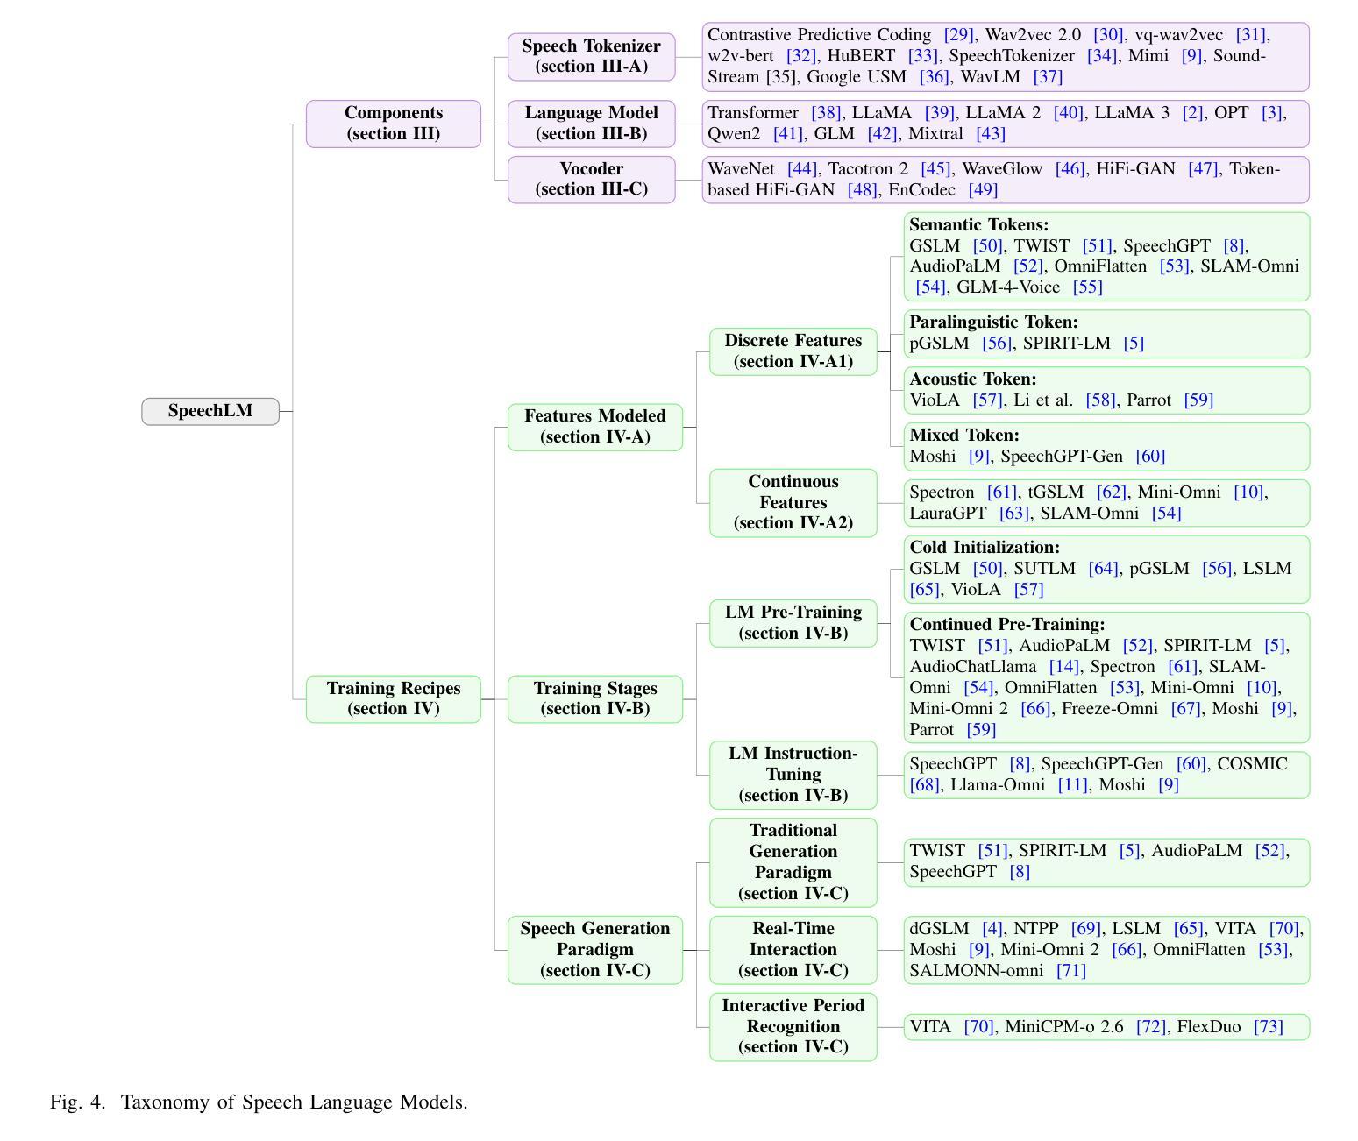Open citation [30] after Wav2vec 2.0

1108,35
